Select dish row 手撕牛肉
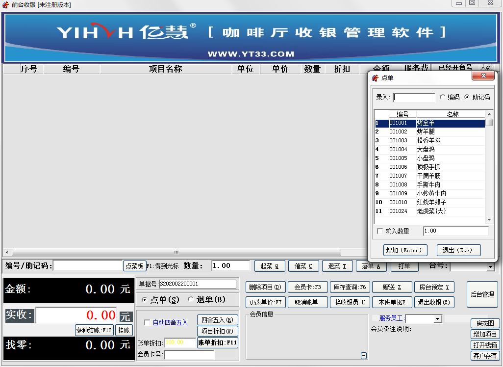503x367 pixels. 430,184
